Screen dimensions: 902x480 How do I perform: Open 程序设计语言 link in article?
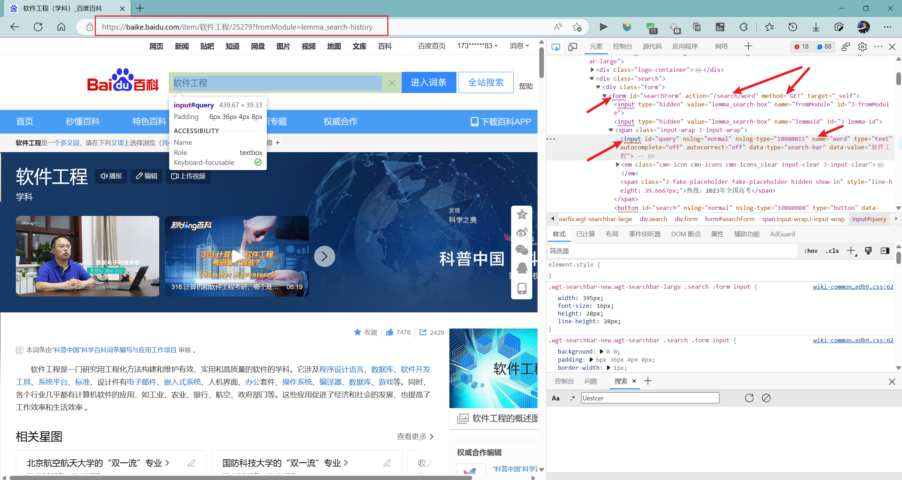click(x=341, y=369)
